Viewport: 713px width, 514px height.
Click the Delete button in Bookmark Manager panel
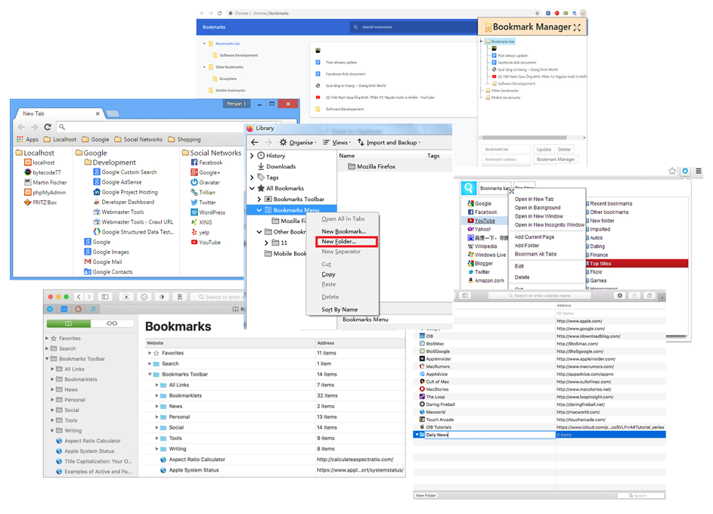pos(564,150)
